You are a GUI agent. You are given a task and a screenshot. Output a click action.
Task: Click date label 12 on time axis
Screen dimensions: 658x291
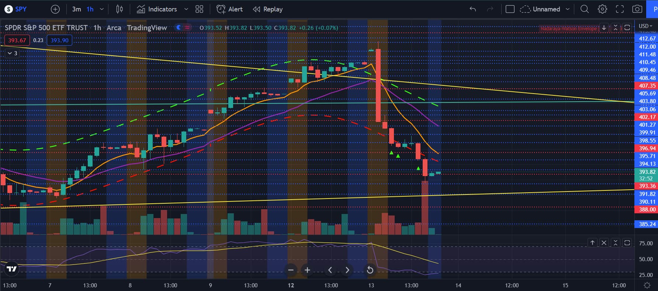[x=291, y=285]
